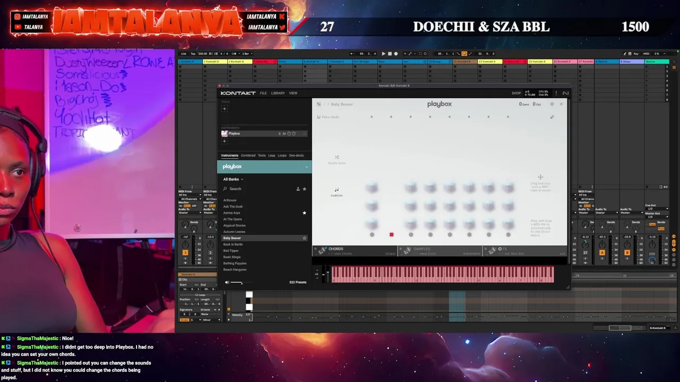Screen dimensions: 680x382
Task: Select the Arthouse preset
Action: pos(230,201)
